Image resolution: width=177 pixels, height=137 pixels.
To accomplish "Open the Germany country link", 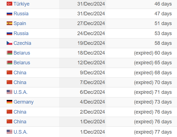I will (23, 102).
